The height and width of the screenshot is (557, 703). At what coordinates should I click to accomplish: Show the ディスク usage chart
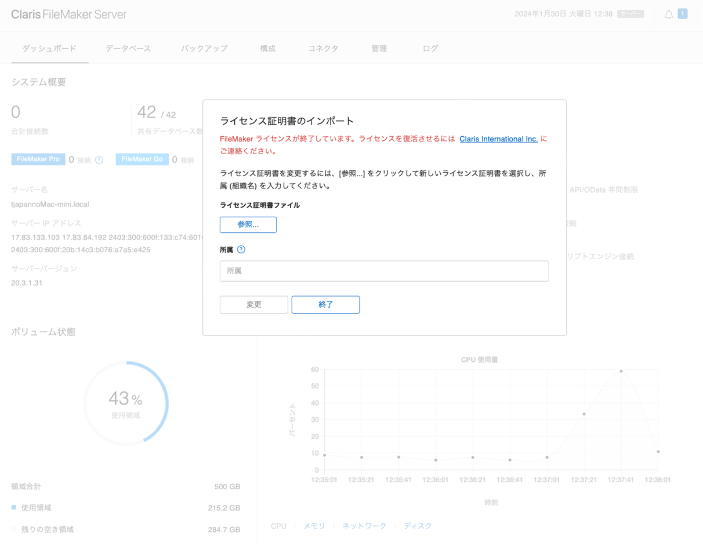pyautogui.click(x=418, y=526)
